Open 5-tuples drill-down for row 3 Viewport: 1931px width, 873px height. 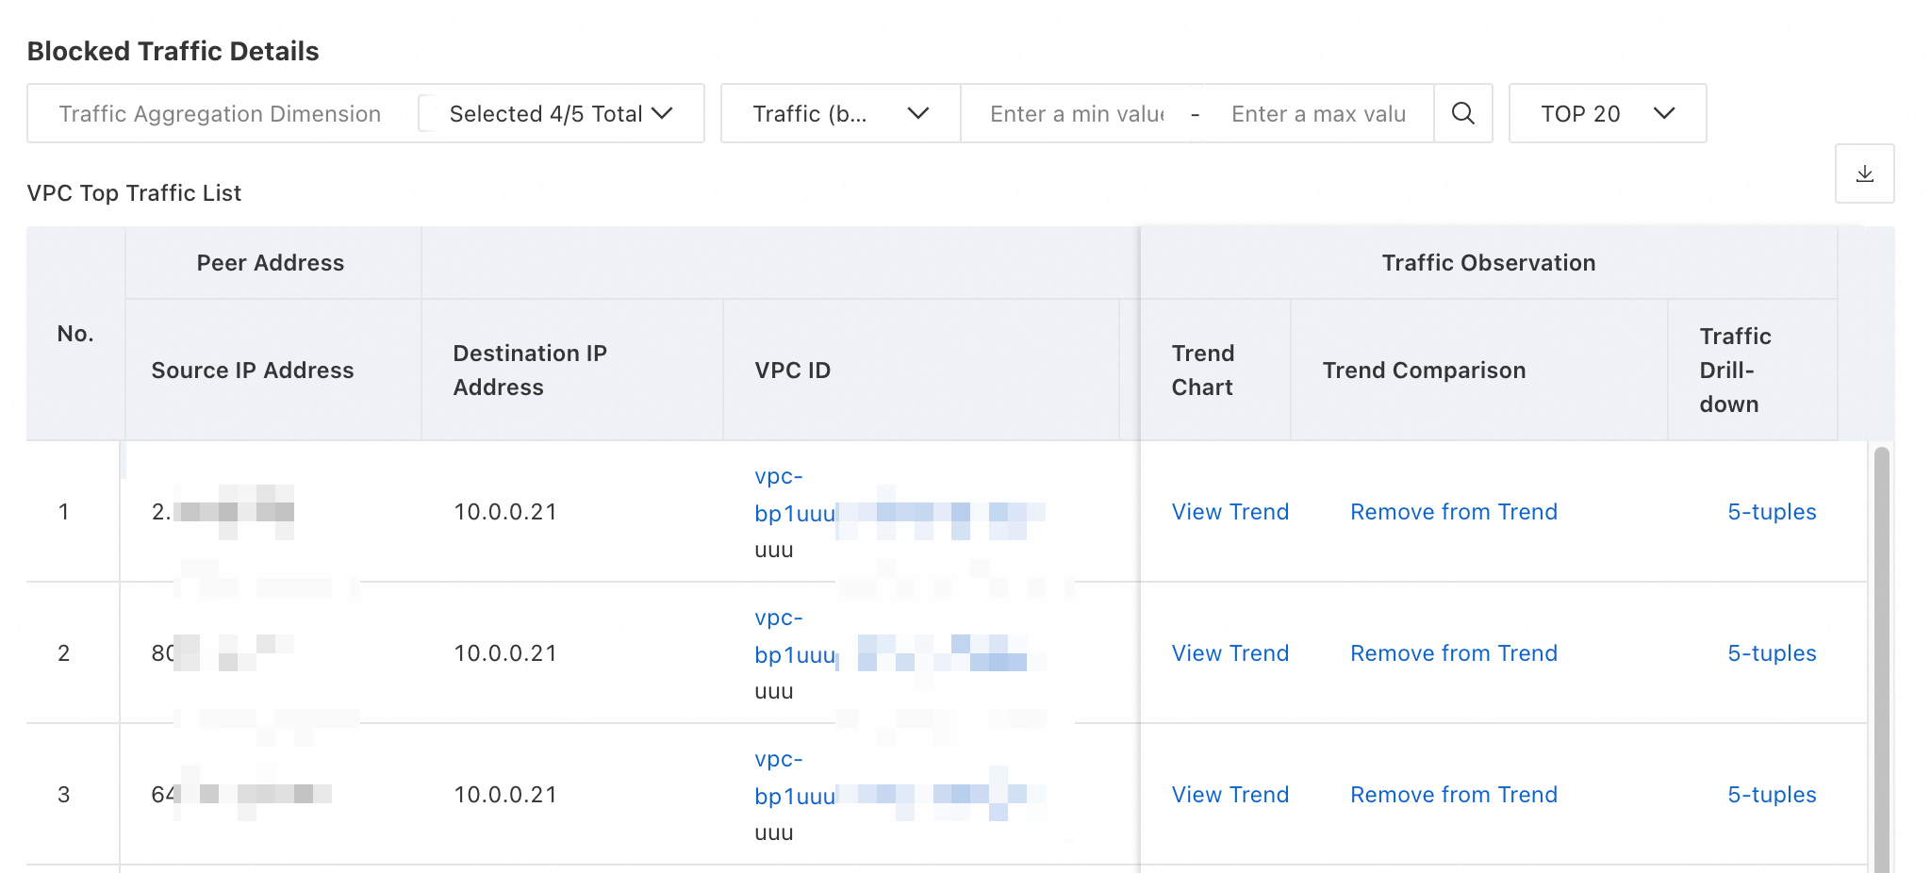[1771, 795]
